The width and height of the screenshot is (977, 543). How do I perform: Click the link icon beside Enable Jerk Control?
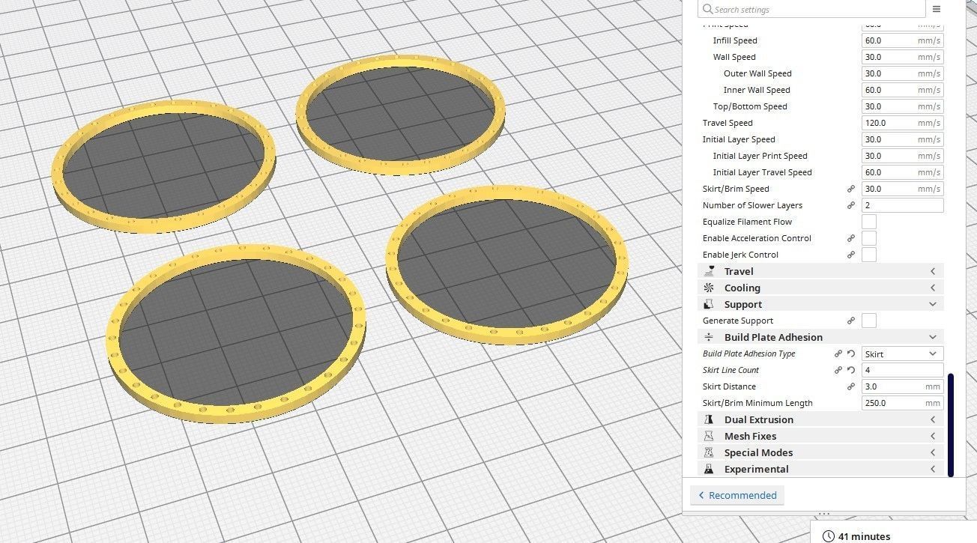tap(851, 255)
